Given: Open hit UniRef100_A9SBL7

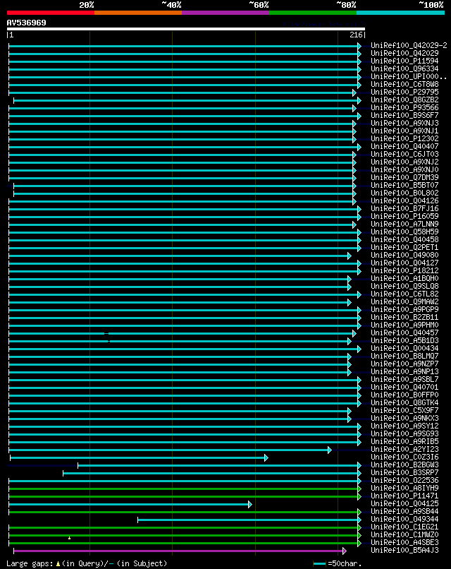Looking at the screenshot, I should 404,379.
